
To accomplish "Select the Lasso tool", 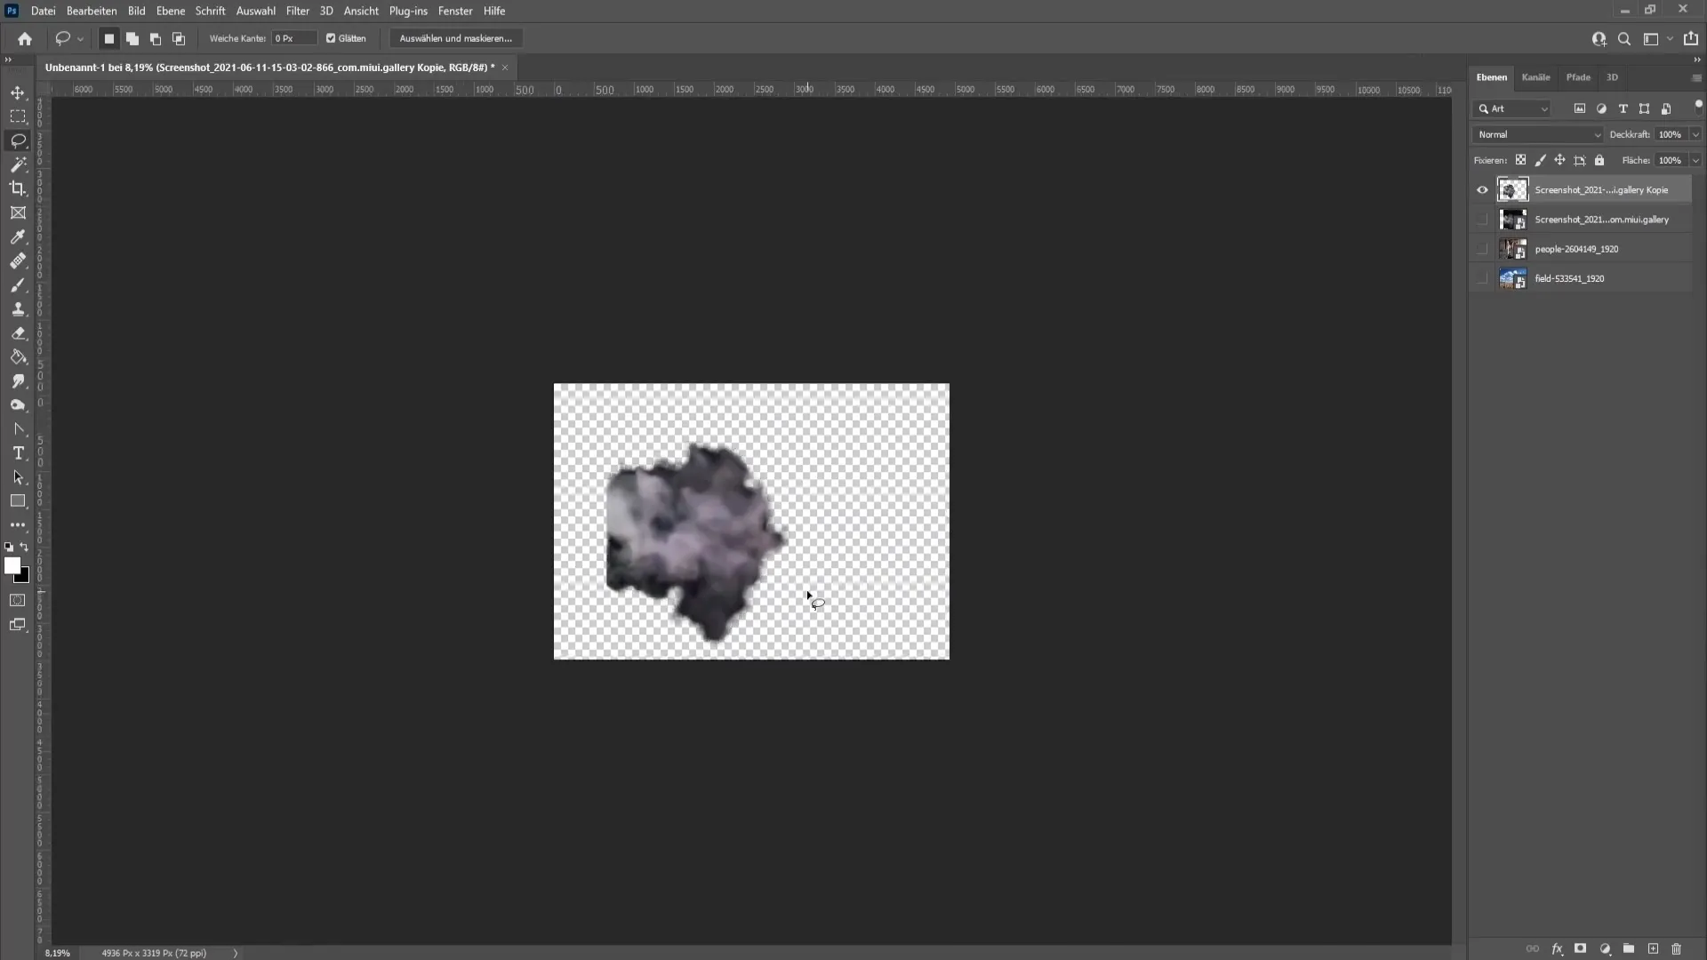I will point(18,140).
